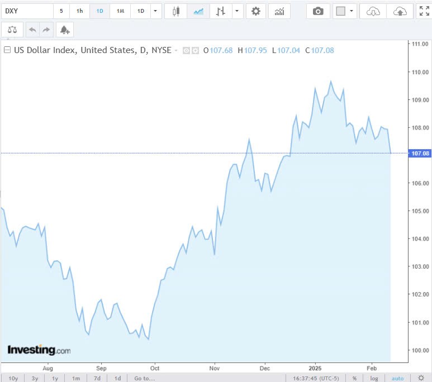This screenshot has width=432, height=382.
Task: Click the DXY symbol search field
Action: click(27, 11)
